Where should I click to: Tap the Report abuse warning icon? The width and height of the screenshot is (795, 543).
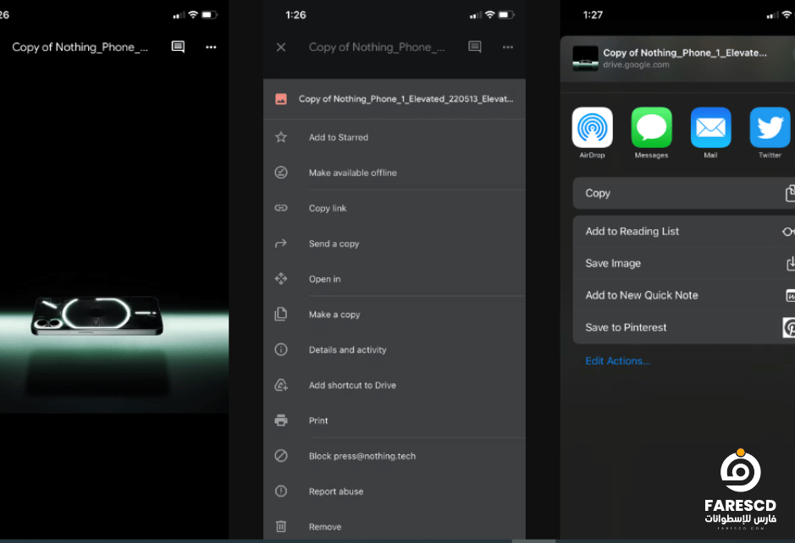281,491
